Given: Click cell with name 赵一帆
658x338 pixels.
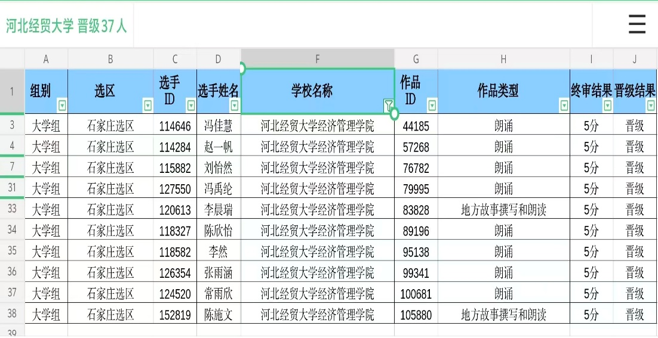Looking at the screenshot, I should coord(218,146).
